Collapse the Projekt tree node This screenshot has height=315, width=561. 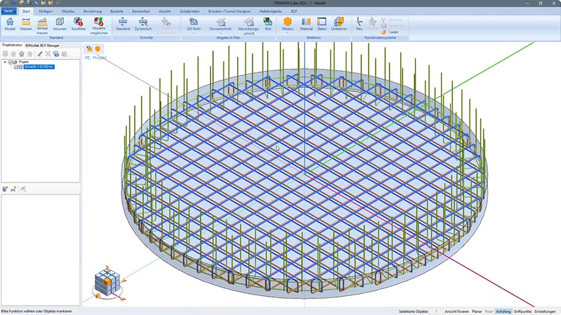click(x=5, y=63)
